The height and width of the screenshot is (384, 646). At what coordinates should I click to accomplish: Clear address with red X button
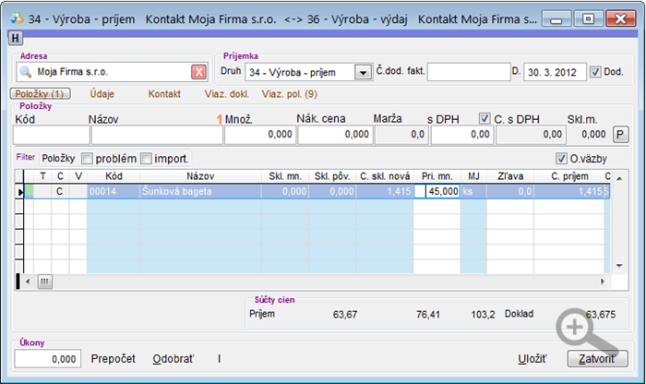(x=198, y=72)
